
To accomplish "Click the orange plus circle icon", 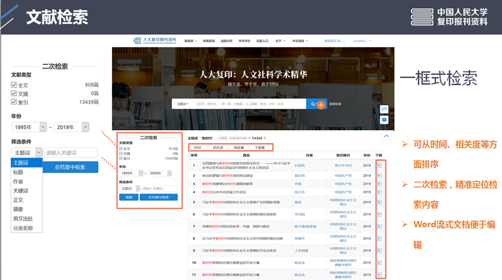I will click(x=321, y=105).
